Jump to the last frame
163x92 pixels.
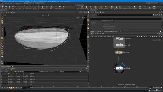pos(21,88)
